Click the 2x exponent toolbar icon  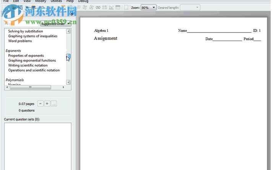(x=111, y=7)
